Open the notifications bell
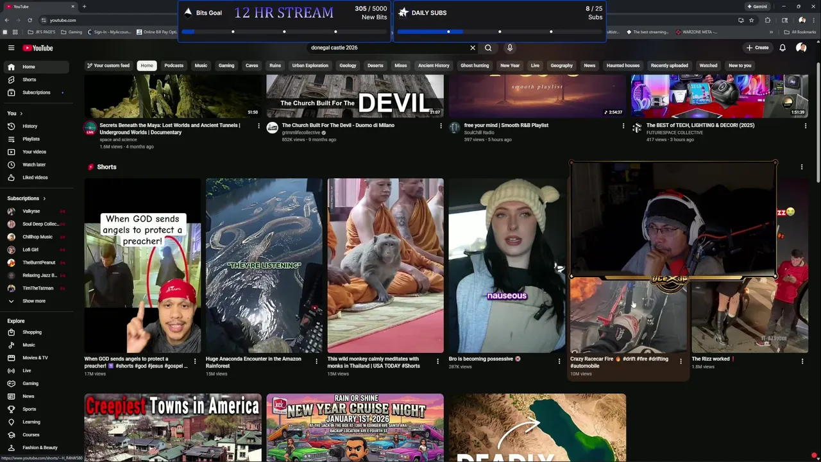The image size is (821, 462). (x=783, y=47)
